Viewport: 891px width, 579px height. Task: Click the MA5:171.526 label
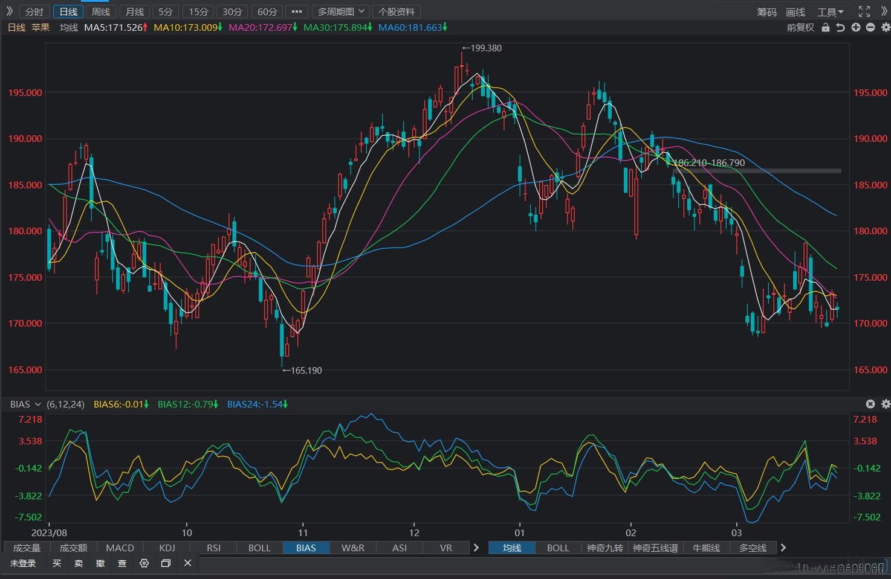(116, 27)
